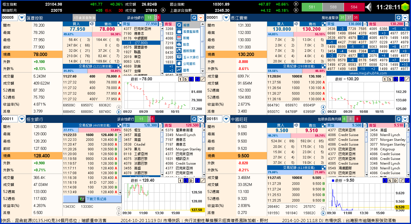Expand the 00005 transaction record panel
The height and width of the screenshot is (224, 411).
tap(119, 66)
